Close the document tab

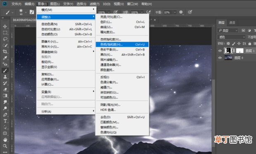pos(155,20)
